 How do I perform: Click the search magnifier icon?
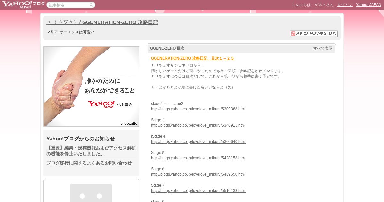tap(91, 5)
